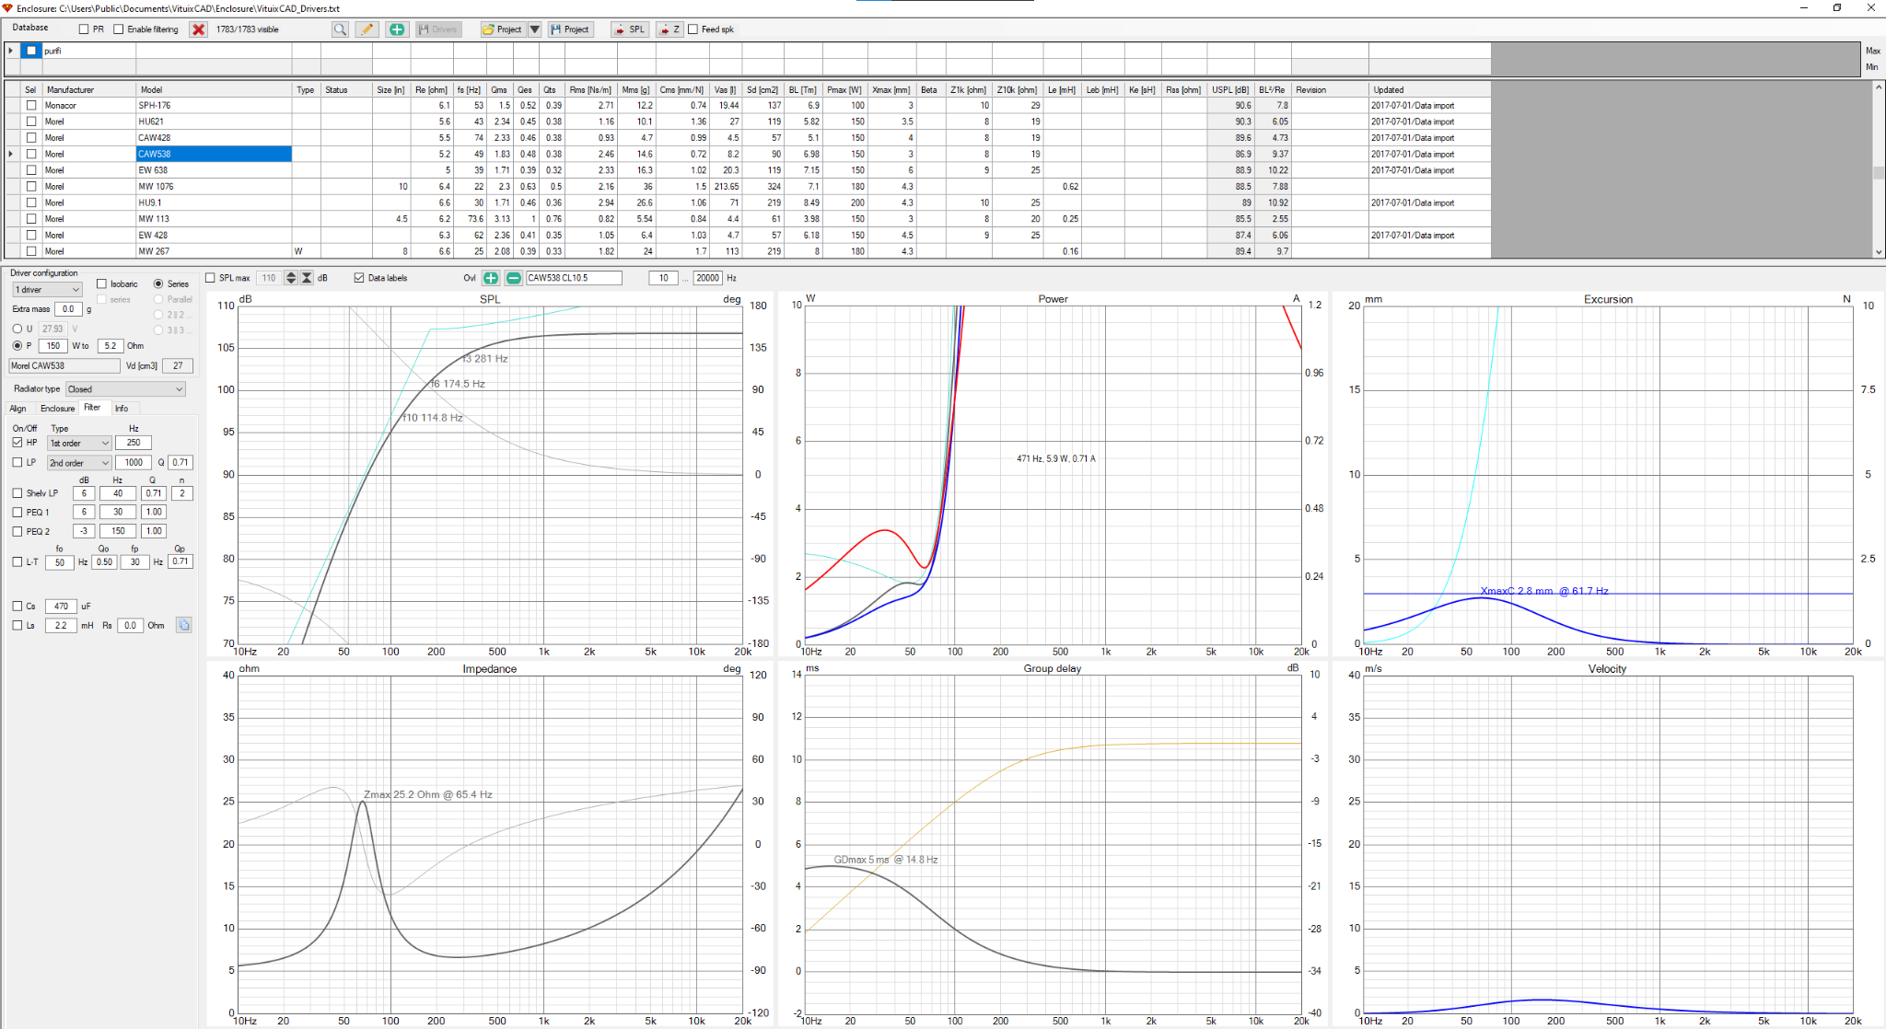Switch to the Enclosure tab
The height and width of the screenshot is (1029, 1886).
[x=57, y=409]
